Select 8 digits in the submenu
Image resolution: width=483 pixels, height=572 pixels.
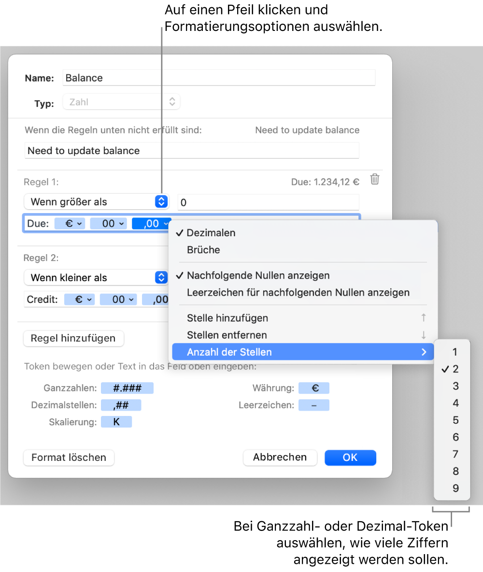pyautogui.click(x=453, y=472)
